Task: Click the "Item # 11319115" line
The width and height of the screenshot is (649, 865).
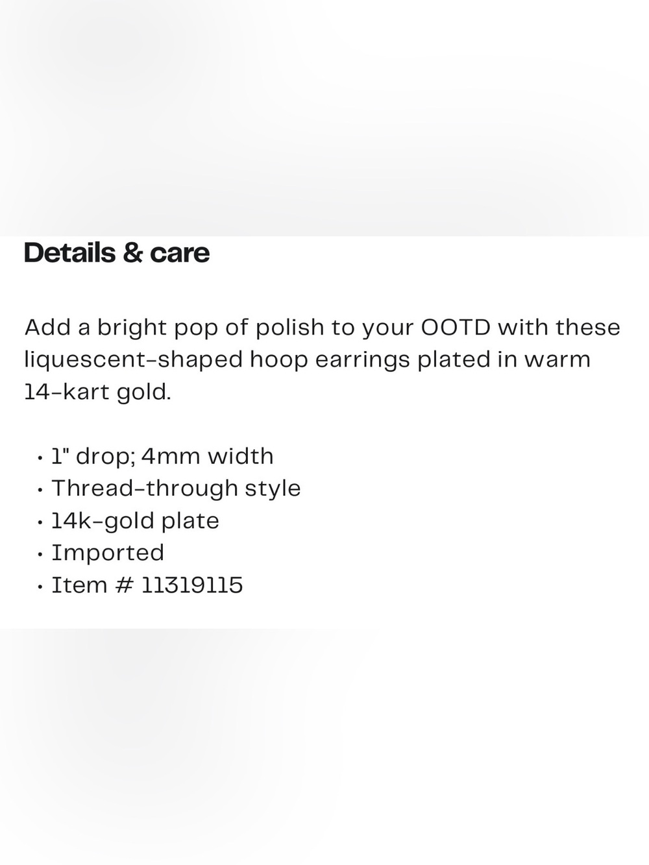Action: point(147,585)
